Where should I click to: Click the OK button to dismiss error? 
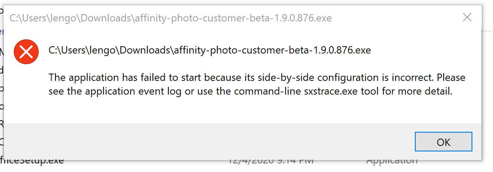443,142
